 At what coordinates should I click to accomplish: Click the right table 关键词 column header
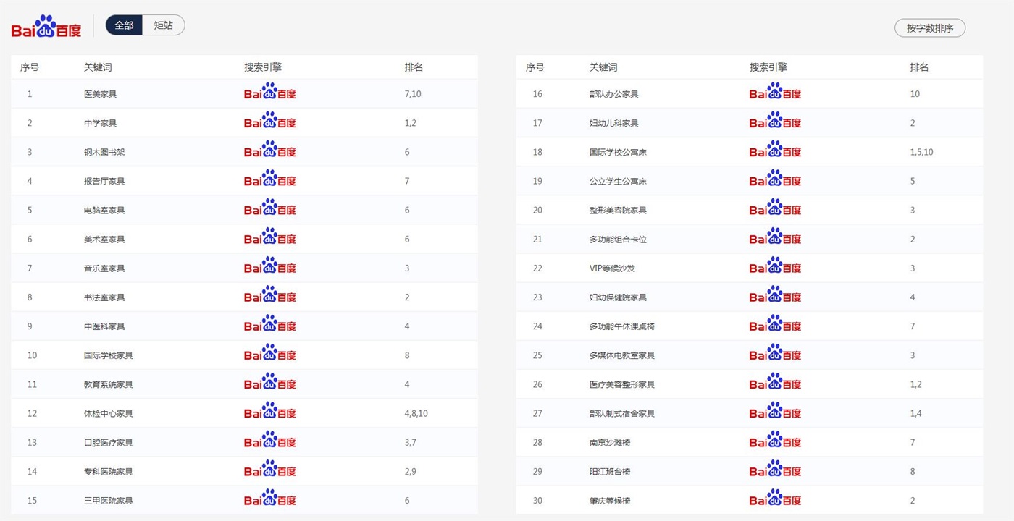coord(603,67)
